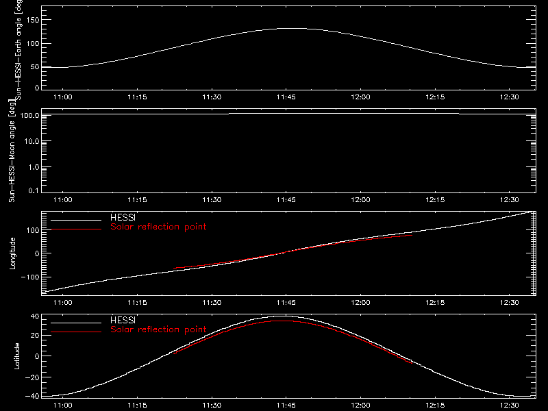Click 11:00 time label under Latitude plot
Screen dimensions: 548x411
pyautogui.click(x=63, y=405)
